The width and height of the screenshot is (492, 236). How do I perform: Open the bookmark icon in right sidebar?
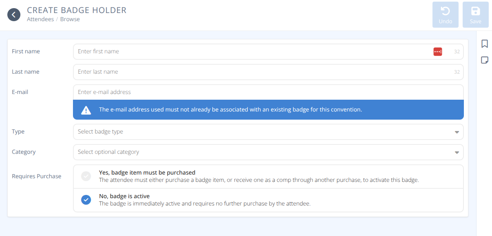pos(485,43)
